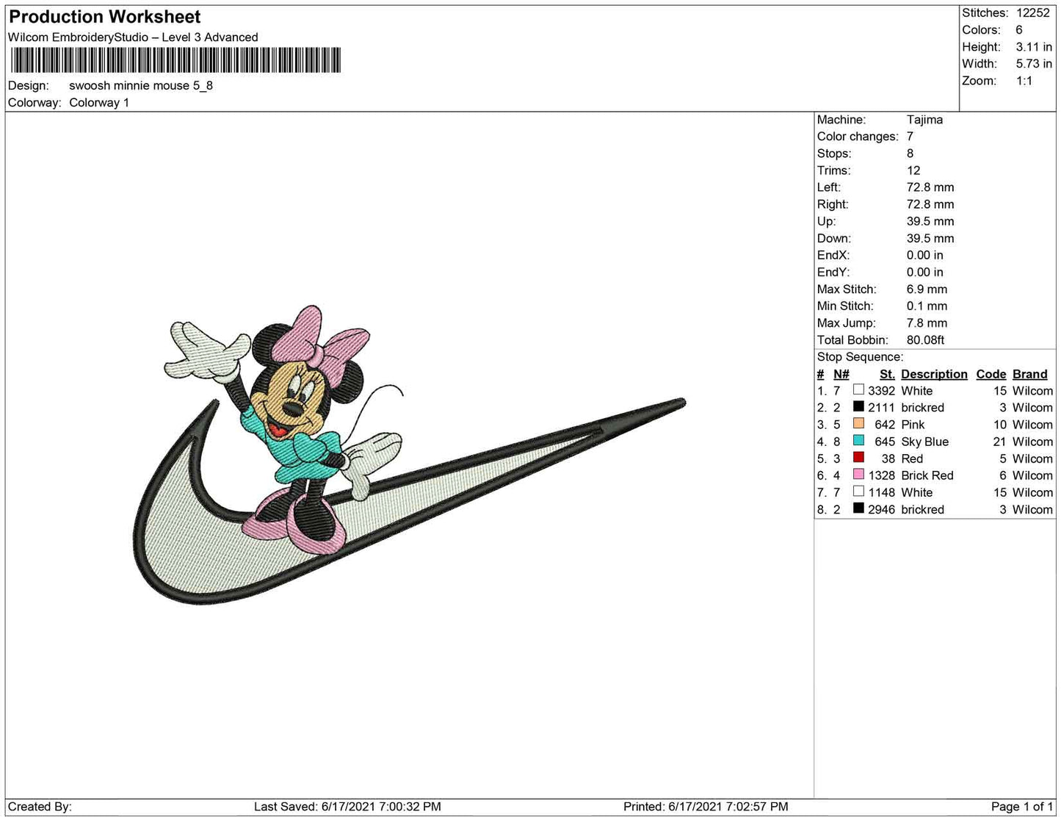Click the black swatch in stop row 2
This screenshot has height=817, width=1061.
[x=858, y=407]
